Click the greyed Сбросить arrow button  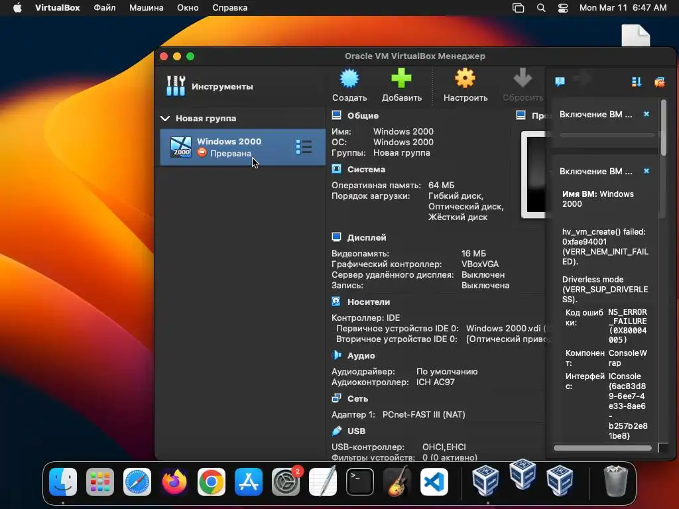pyautogui.click(x=523, y=85)
